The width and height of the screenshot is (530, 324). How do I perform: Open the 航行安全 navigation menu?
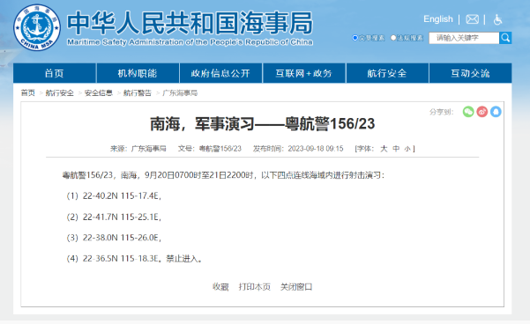[387, 73]
